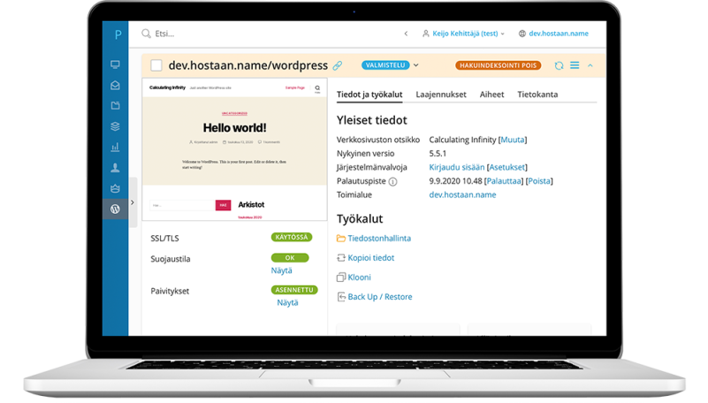Click the VALMISTELU status badge
The image size is (708, 403).
pyautogui.click(x=385, y=65)
